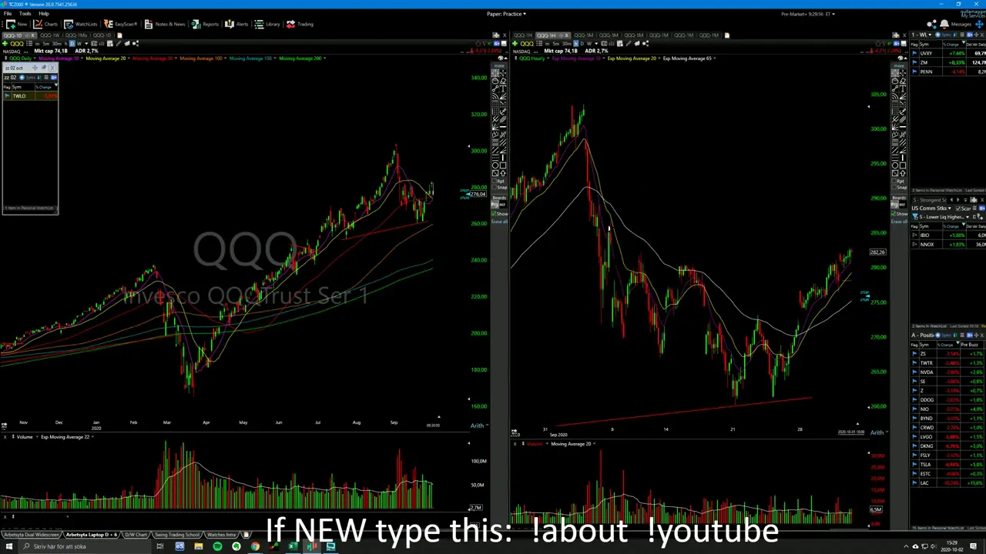Expand Moving Average 200 dropdown on left chart
This screenshot has height=554, width=986.
(324, 58)
